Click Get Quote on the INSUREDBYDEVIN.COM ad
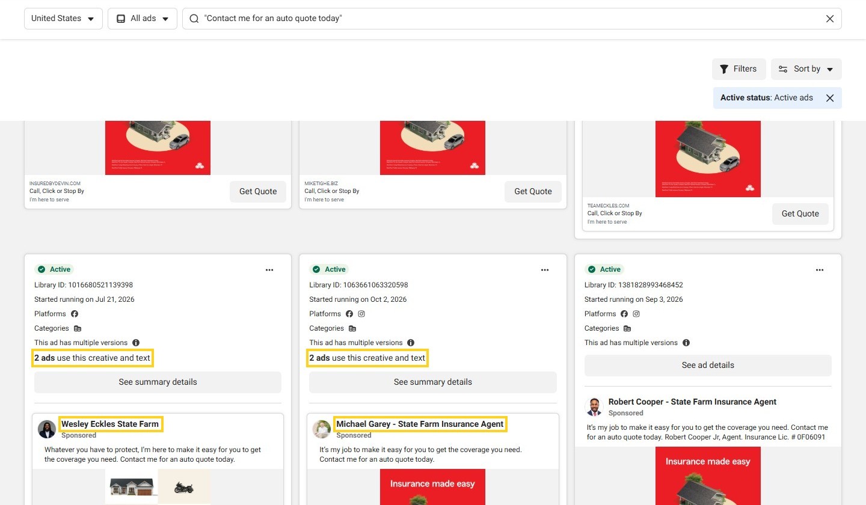This screenshot has height=505, width=866. (x=258, y=191)
